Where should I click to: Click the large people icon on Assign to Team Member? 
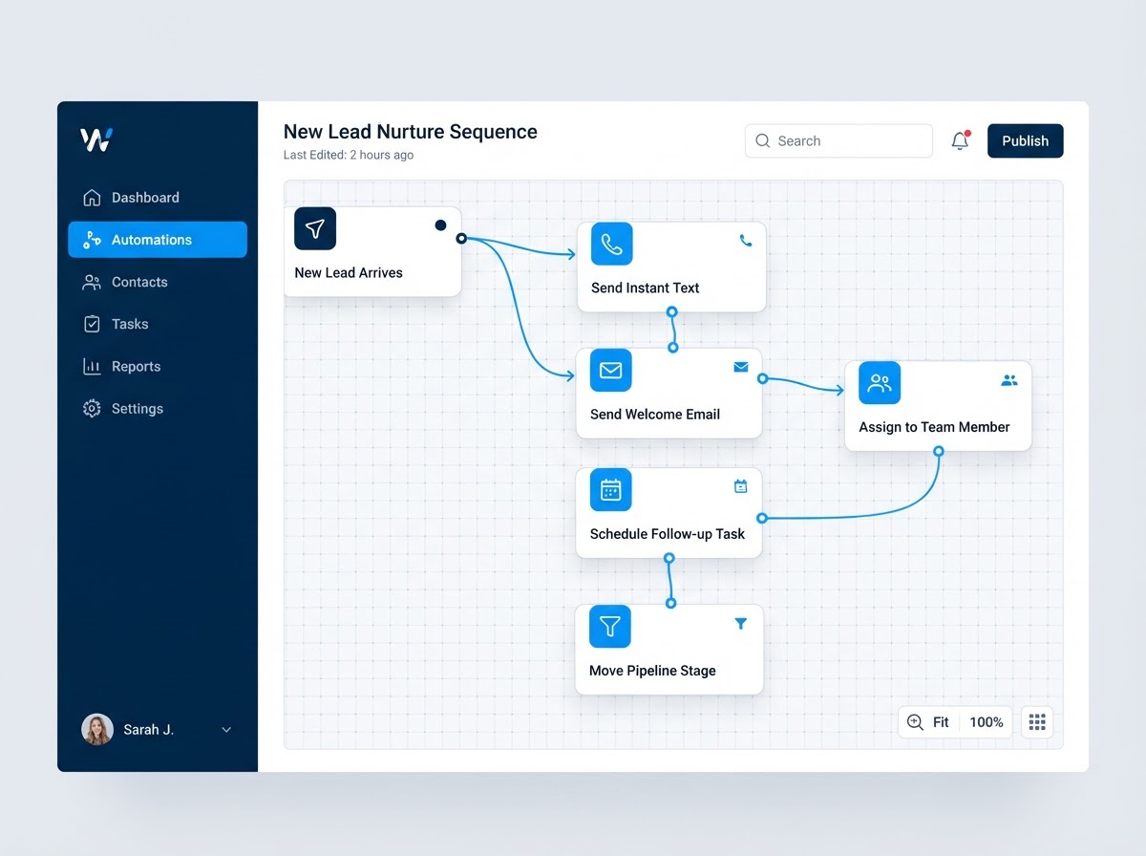pos(880,383)
